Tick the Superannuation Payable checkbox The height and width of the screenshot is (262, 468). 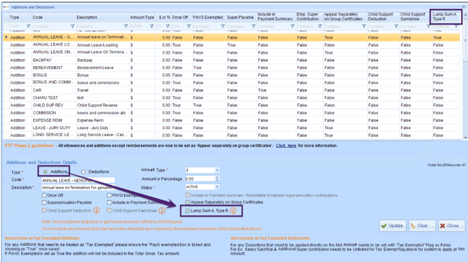click(44, 202)
